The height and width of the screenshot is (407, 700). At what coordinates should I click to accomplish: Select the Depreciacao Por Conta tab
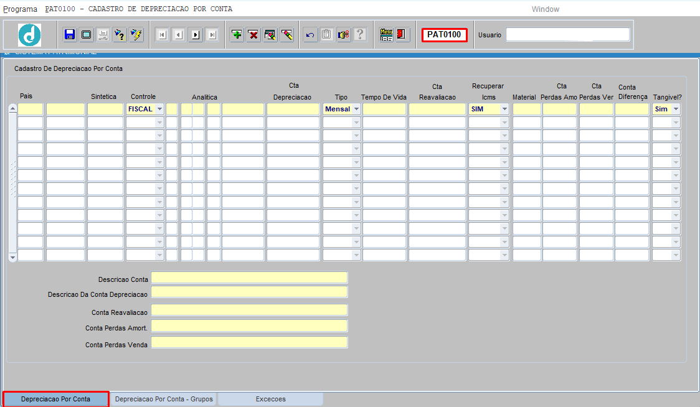(x=55, y=399)
